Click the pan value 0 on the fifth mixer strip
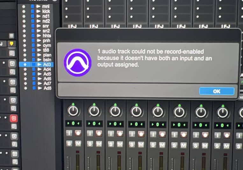The image size is (243, 170). [x=158, y=124]
